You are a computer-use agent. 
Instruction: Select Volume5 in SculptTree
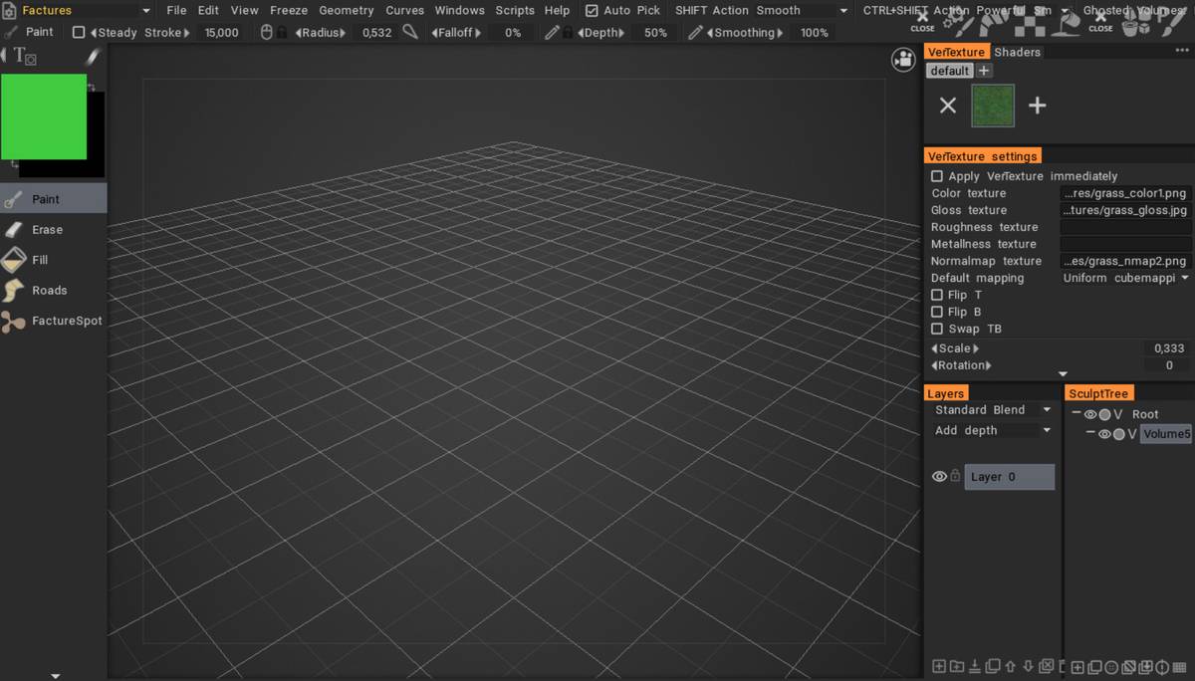(x=1165, y=434)
